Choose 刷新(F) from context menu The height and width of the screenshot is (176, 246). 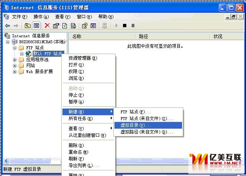tap(88, 159)
